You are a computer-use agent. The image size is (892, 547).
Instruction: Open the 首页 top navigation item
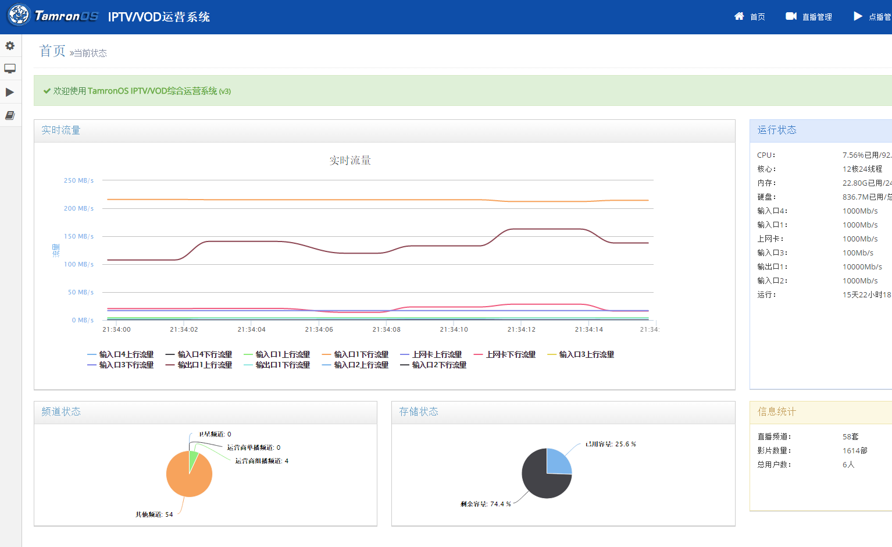(750, 16)
